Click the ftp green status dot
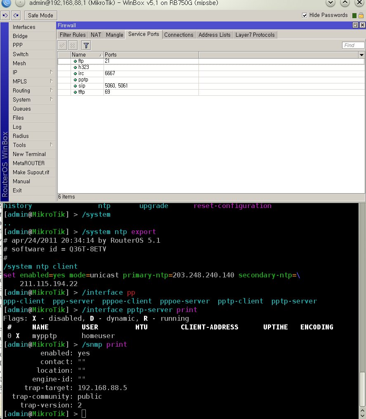The image size is (366, 419). pyautogui.click(x=75, y=61)
